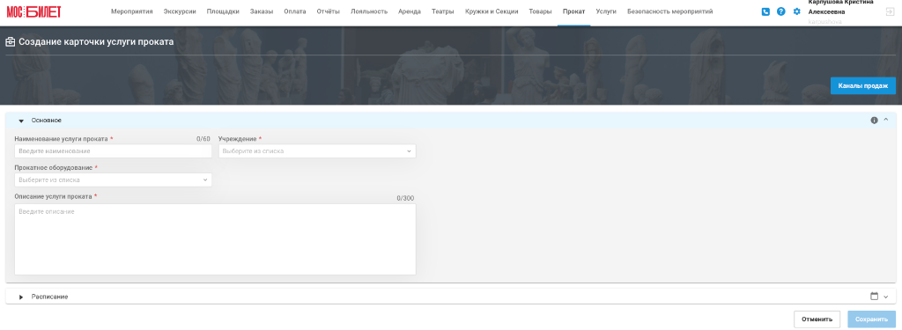902x330 pixels.
Task: Open the Учреждение dropdown list
Action: [x=317, y=151]
